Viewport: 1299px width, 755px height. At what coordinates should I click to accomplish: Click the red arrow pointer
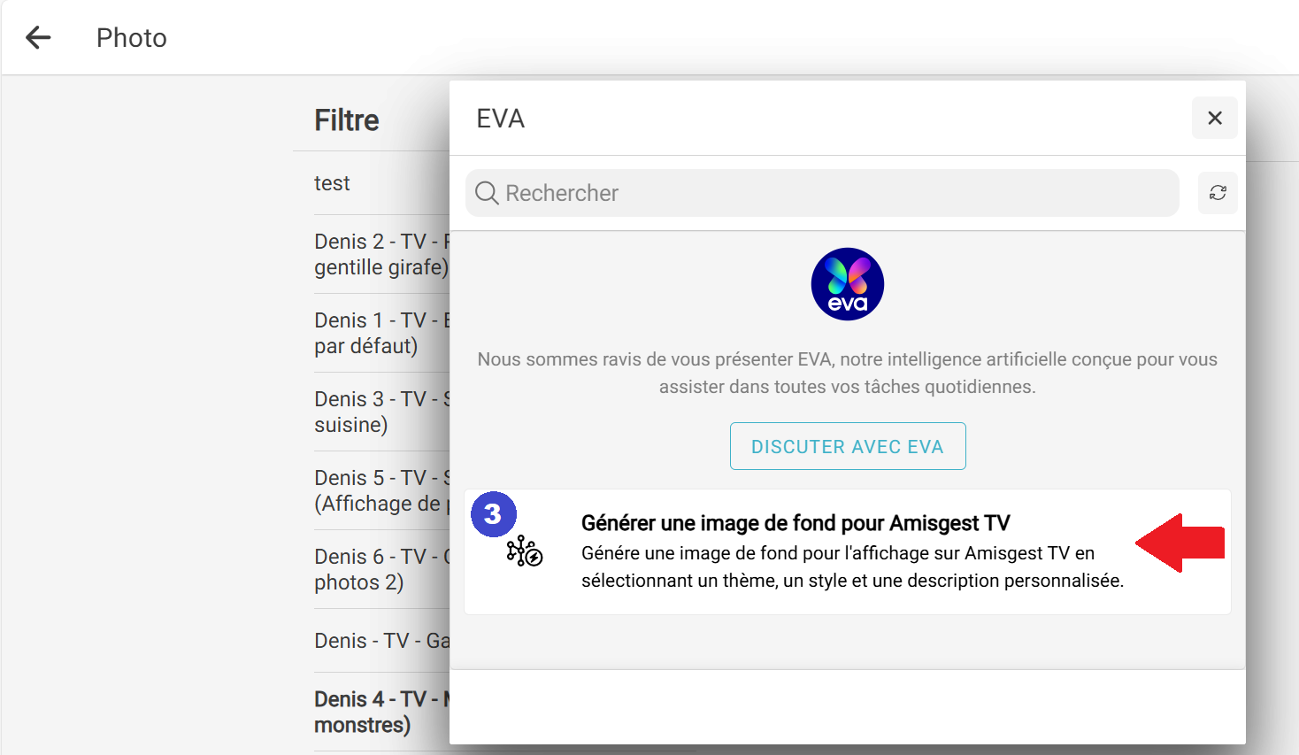click(1180, 543)
